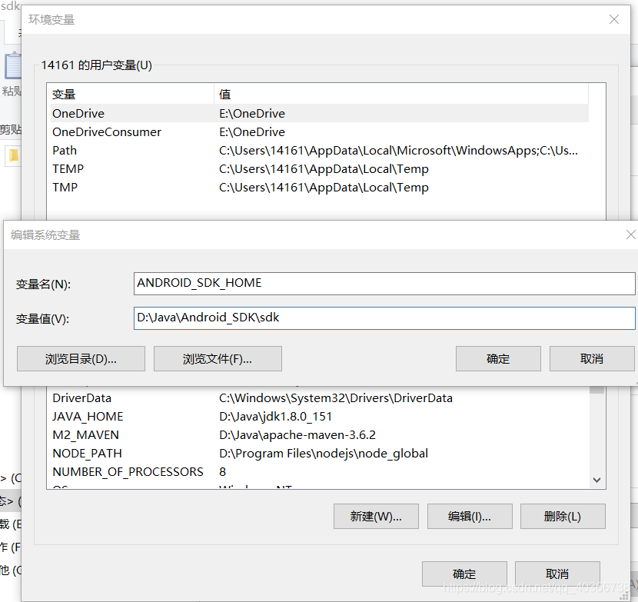This screenshot has width=638, height=602.
Task: Select the NUMBER_OF_PROCESSORS system variable row
Action: click(x=320, y=472)
